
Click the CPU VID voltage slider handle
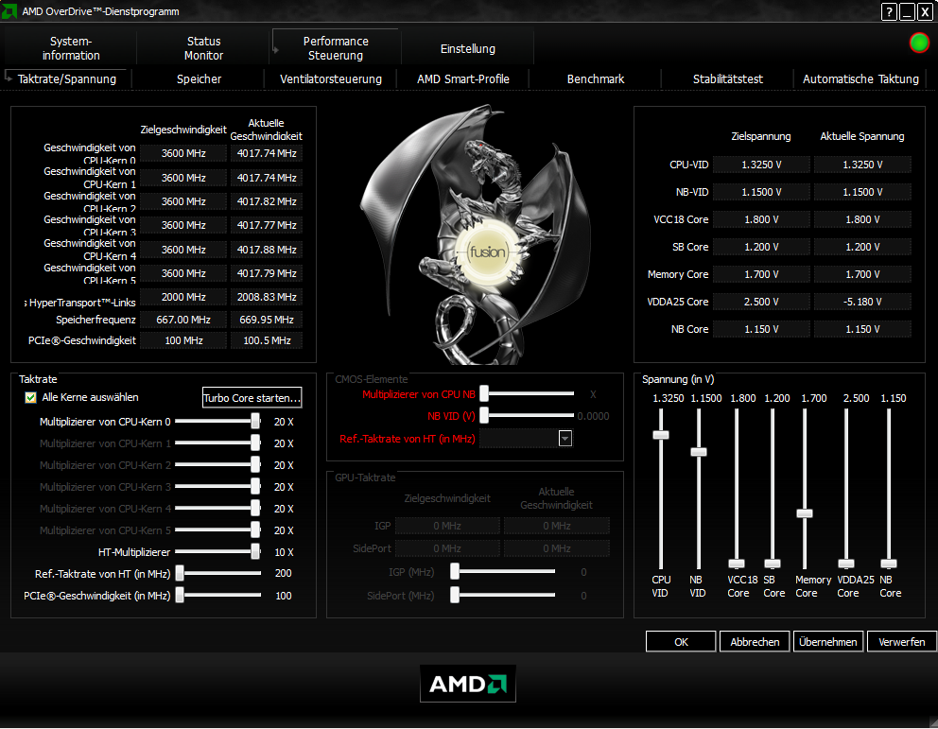661,435
